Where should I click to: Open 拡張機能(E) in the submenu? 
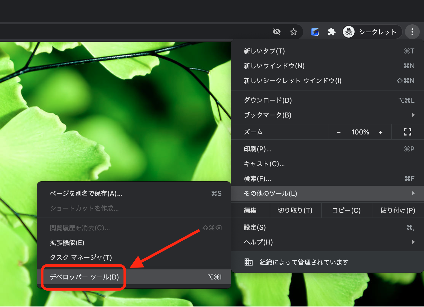point(134,243)
